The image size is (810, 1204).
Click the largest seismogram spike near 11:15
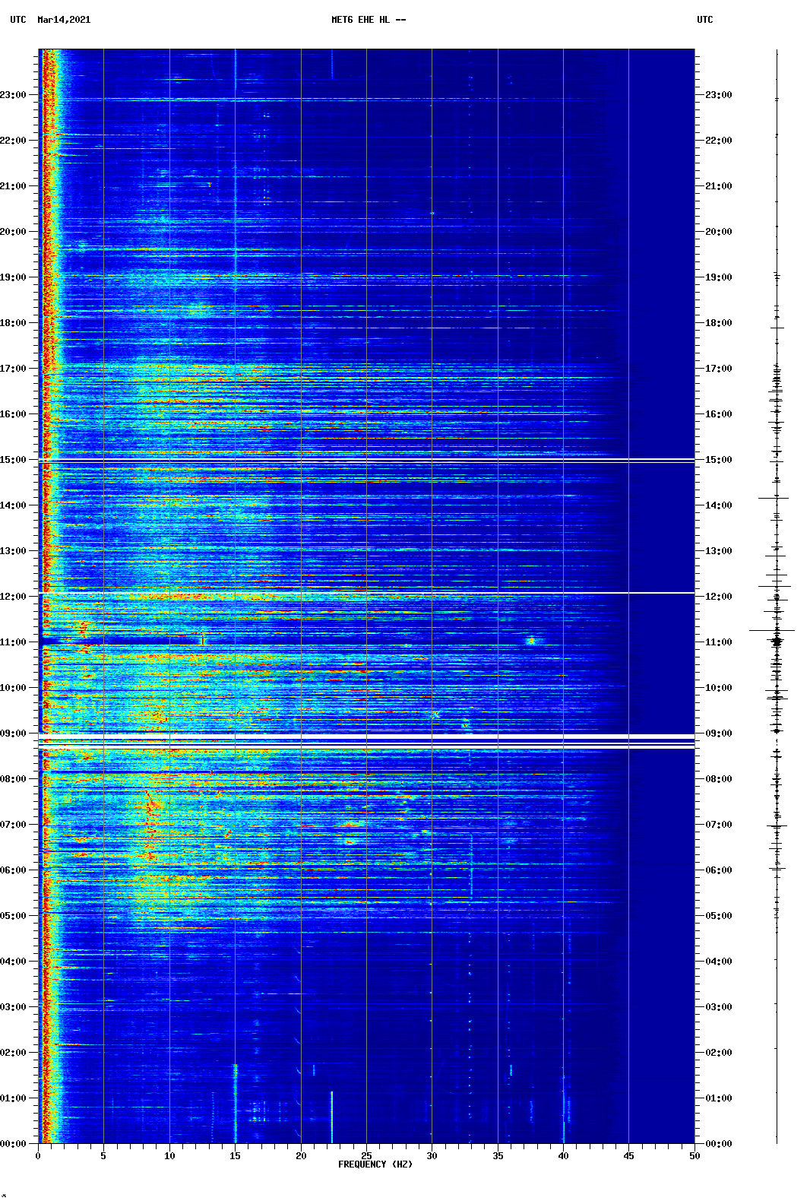pos(772,630)
